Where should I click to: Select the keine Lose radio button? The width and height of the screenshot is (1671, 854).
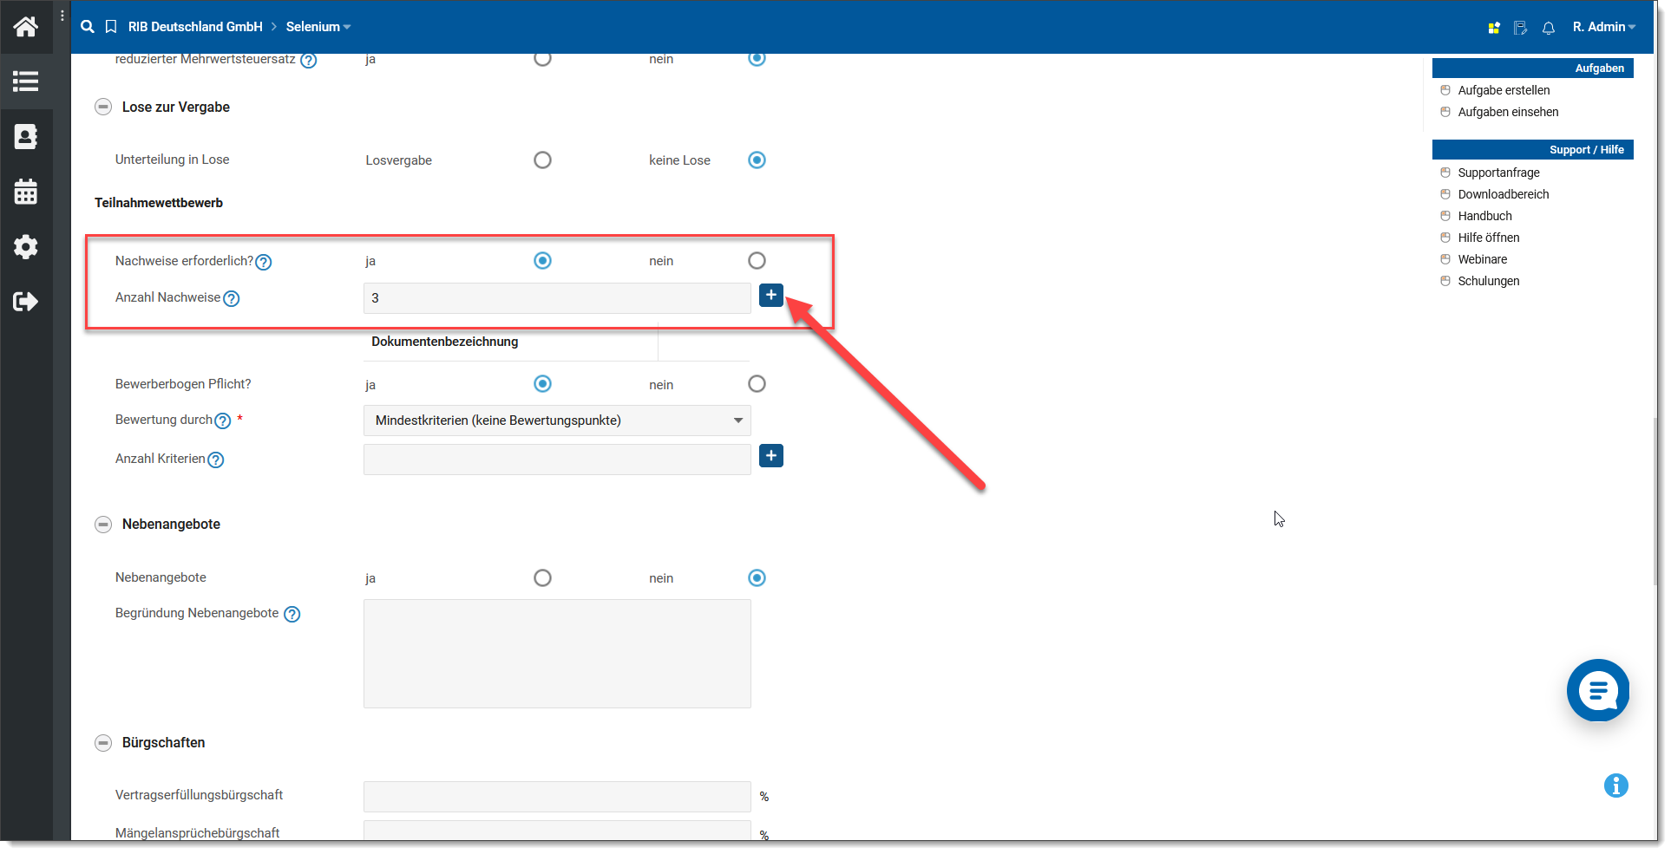(757, 160)
